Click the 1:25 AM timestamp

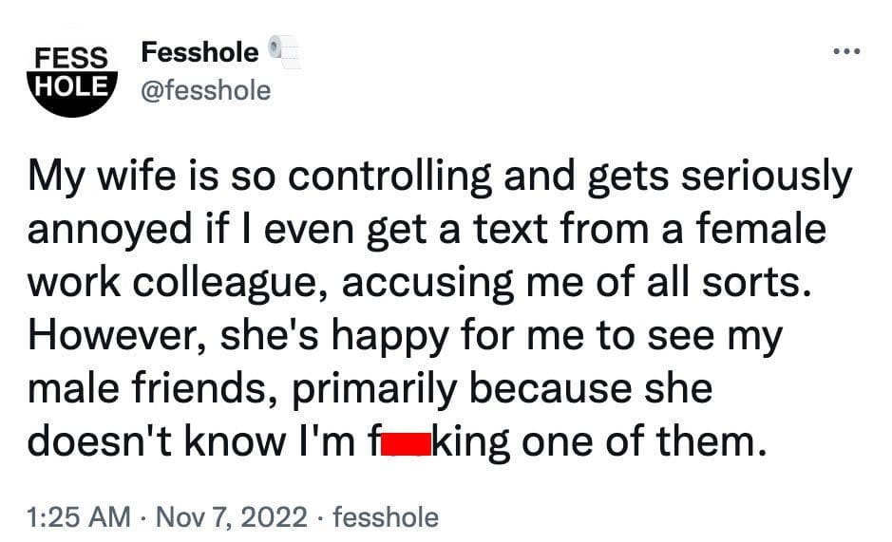click(80, 517)
